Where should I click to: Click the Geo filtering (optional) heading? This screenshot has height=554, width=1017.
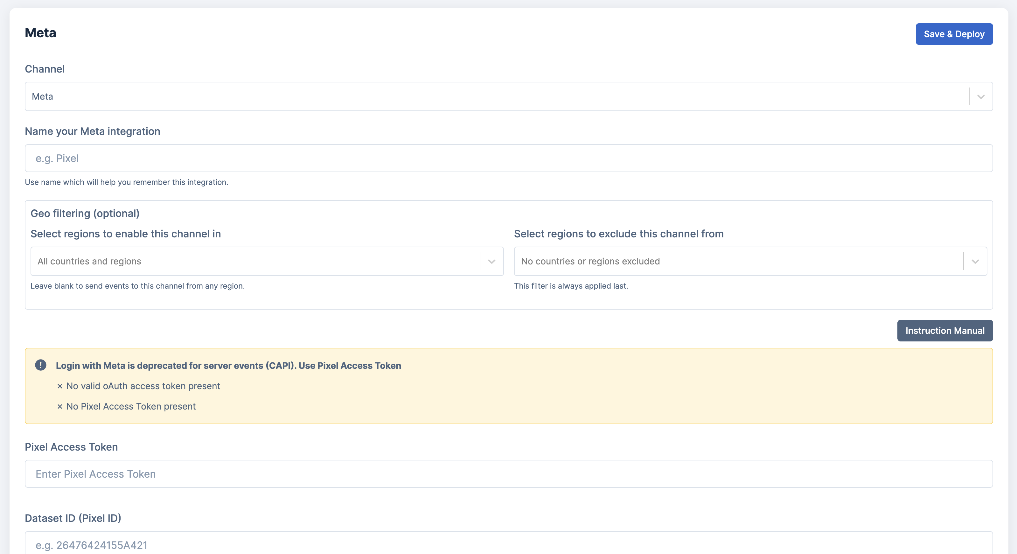tap(85, 214)
